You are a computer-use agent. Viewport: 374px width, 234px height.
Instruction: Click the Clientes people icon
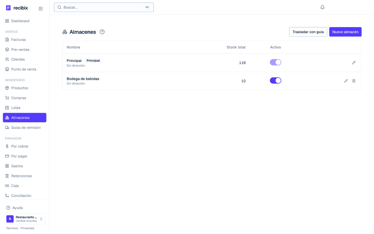pyautogui.click(x=7, y=59)
